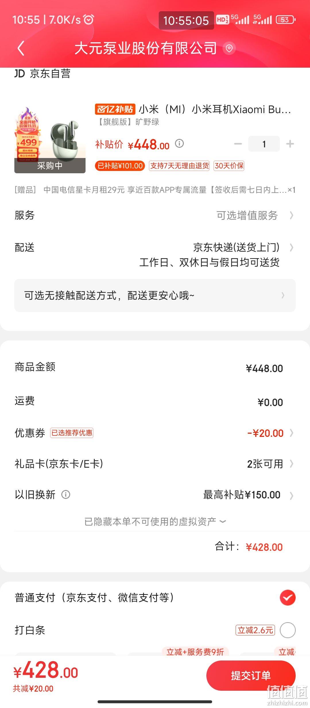
Task: Tap 30天价保 price protection tag
Action: tap(229, 166)
